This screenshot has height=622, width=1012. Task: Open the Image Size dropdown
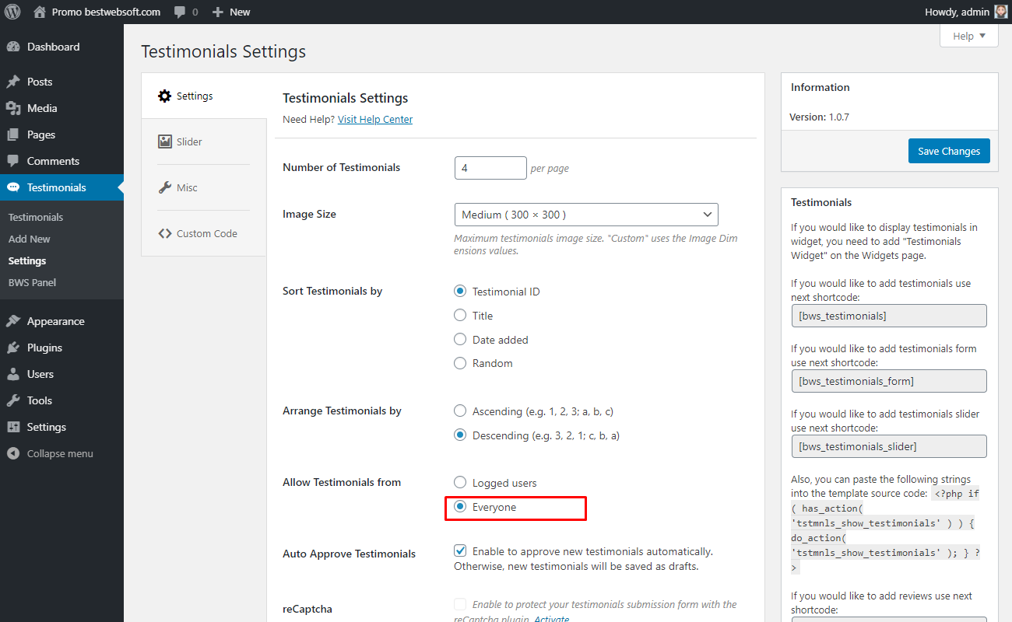point(586,215)
